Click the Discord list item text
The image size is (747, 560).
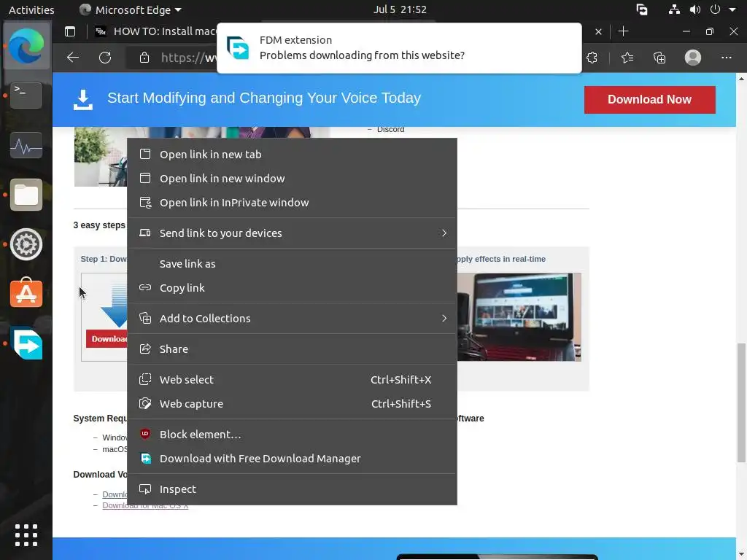391,129
